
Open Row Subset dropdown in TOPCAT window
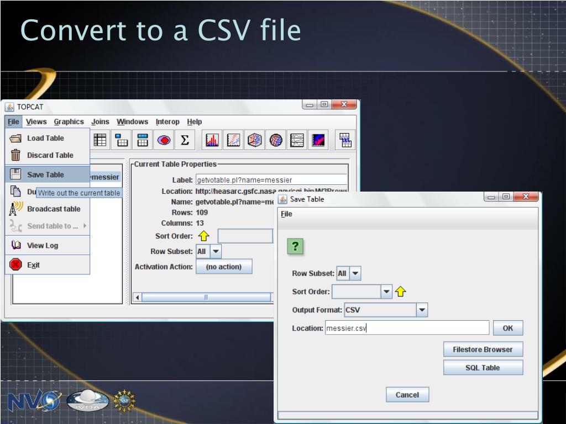click(x=208, y=251)
